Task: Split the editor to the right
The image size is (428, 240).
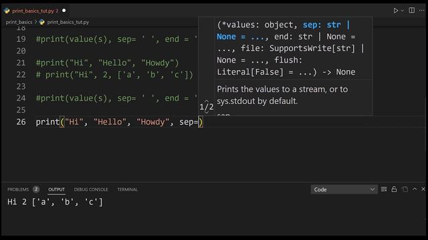Action: 412,11
